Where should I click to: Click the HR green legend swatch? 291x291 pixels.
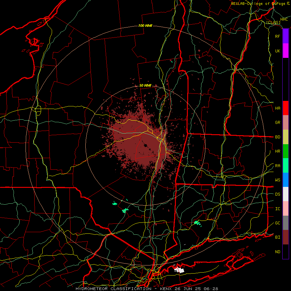point(286,151)
